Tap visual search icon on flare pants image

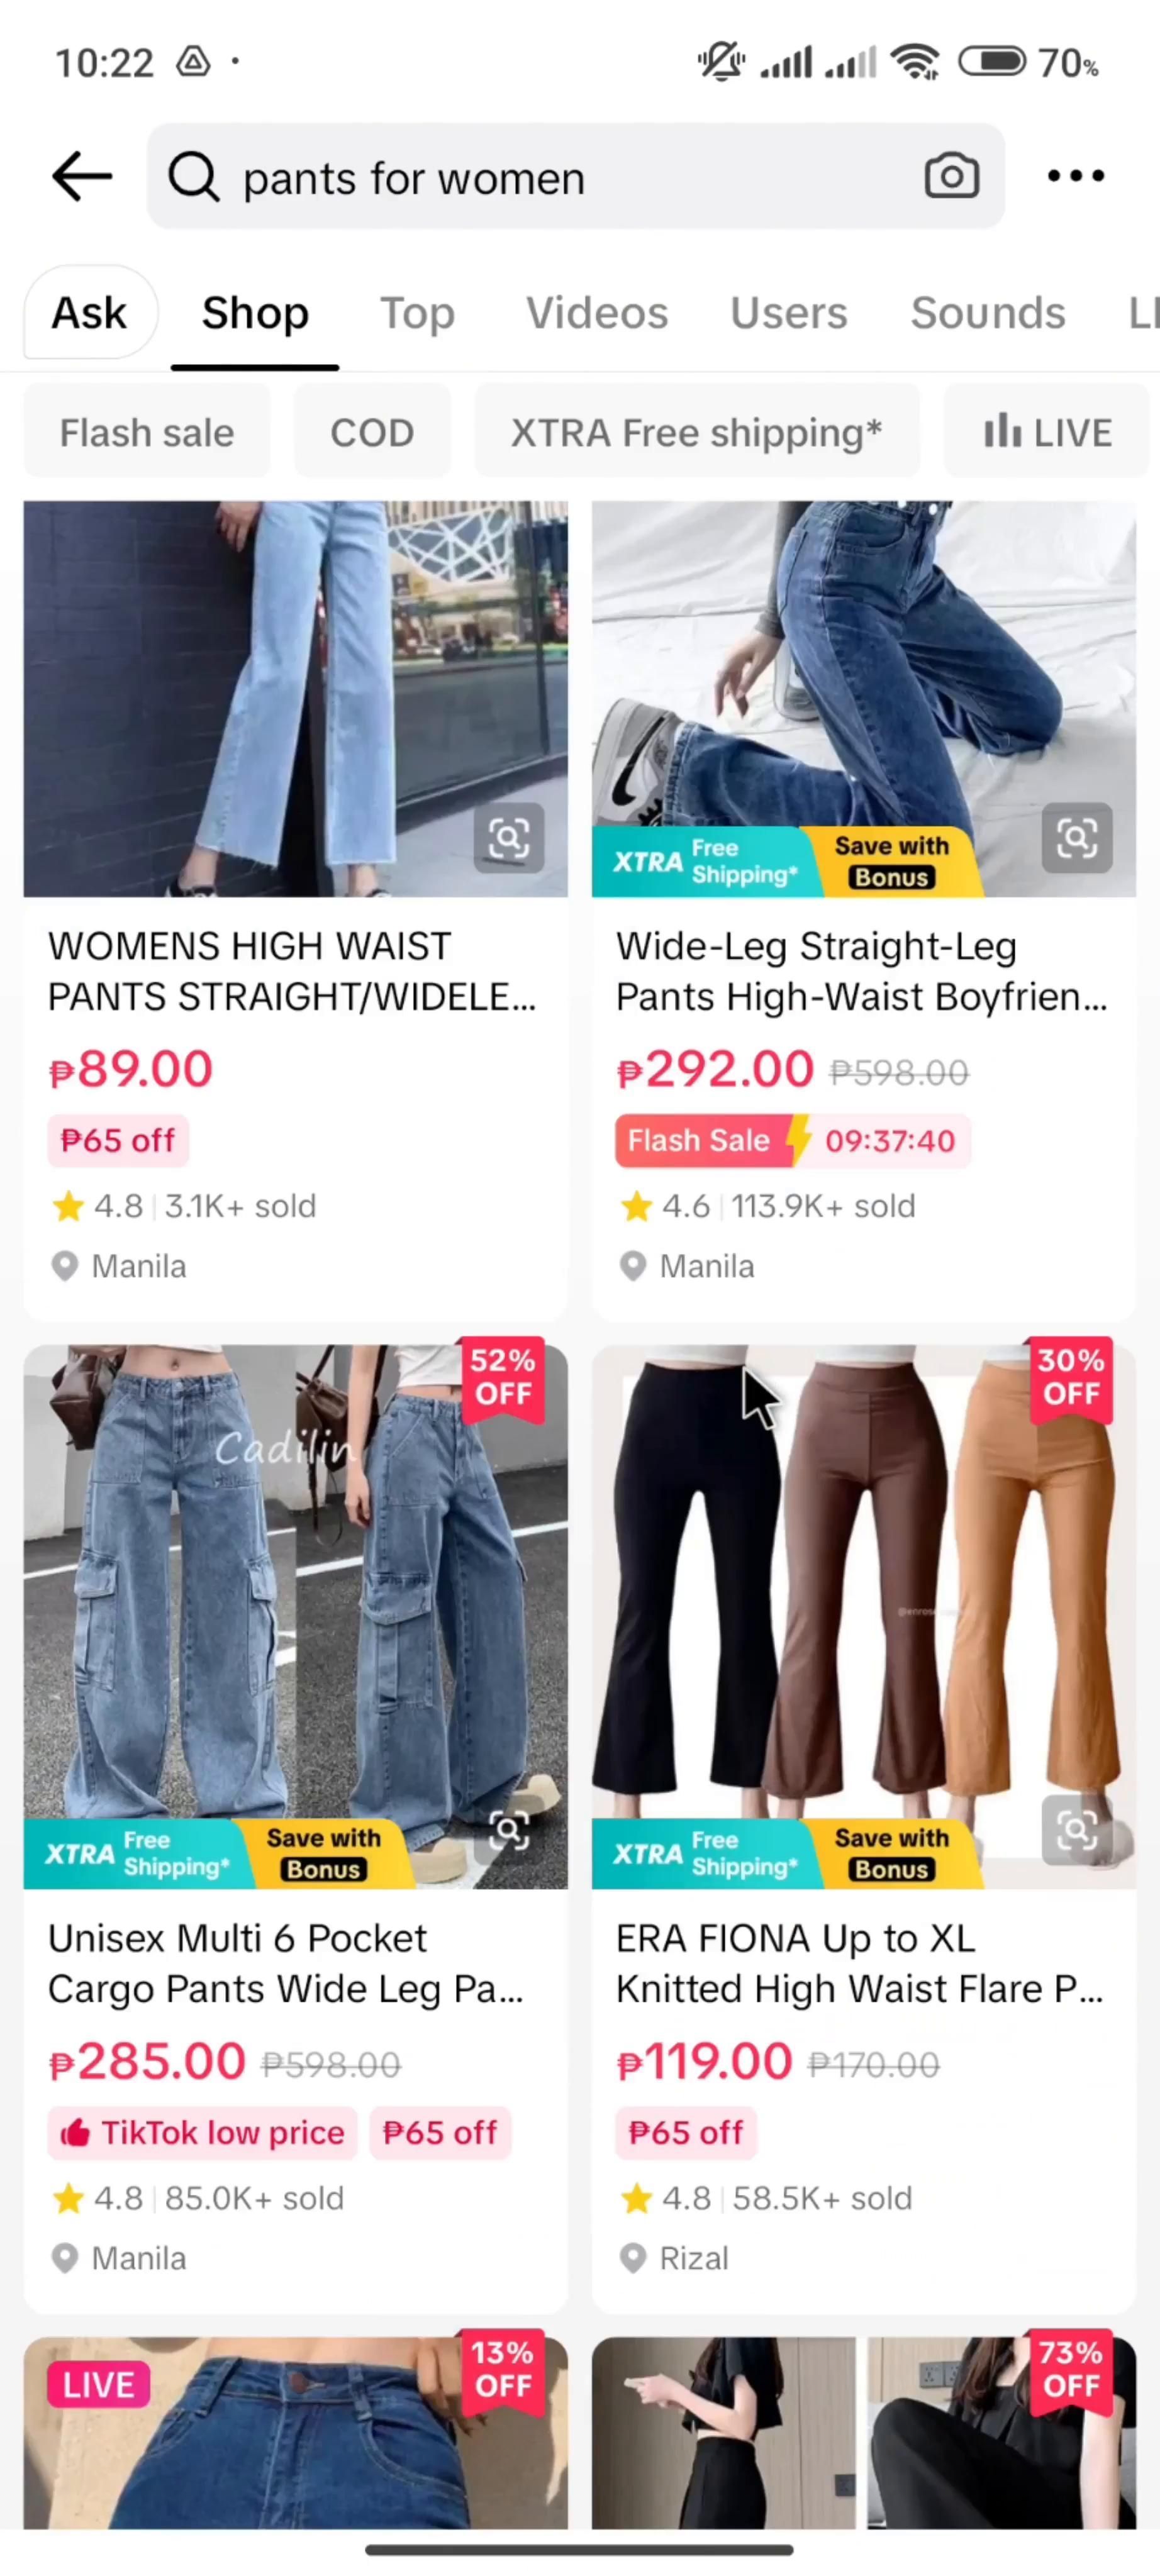1077,1830
